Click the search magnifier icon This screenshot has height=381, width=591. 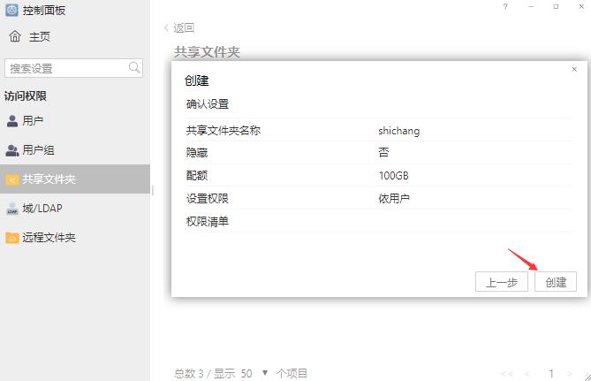134,68
